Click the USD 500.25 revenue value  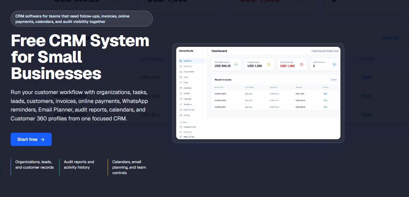222,66
